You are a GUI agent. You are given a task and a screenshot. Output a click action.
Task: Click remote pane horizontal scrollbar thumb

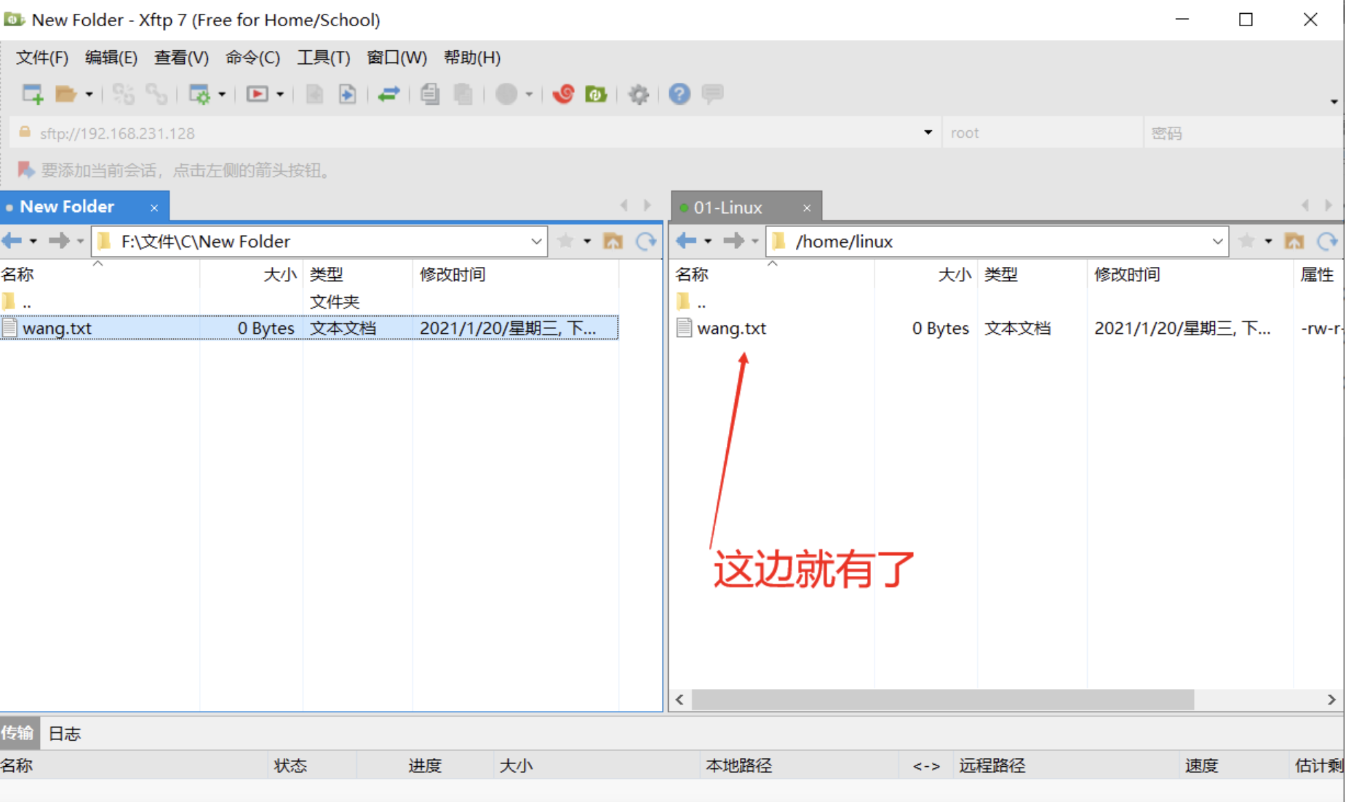tap(943, 699)
